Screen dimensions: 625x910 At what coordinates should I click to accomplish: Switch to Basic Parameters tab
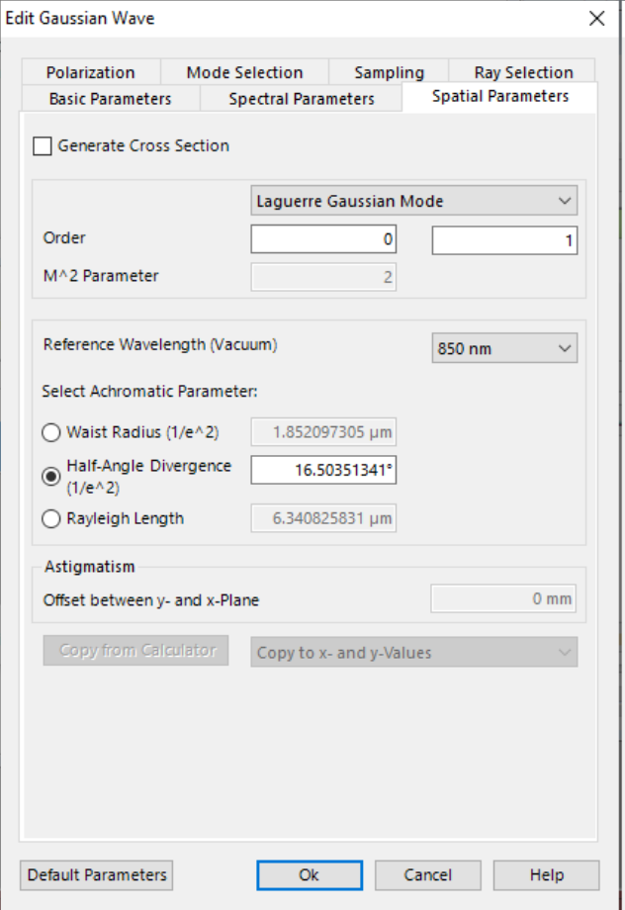pos(110,99)
